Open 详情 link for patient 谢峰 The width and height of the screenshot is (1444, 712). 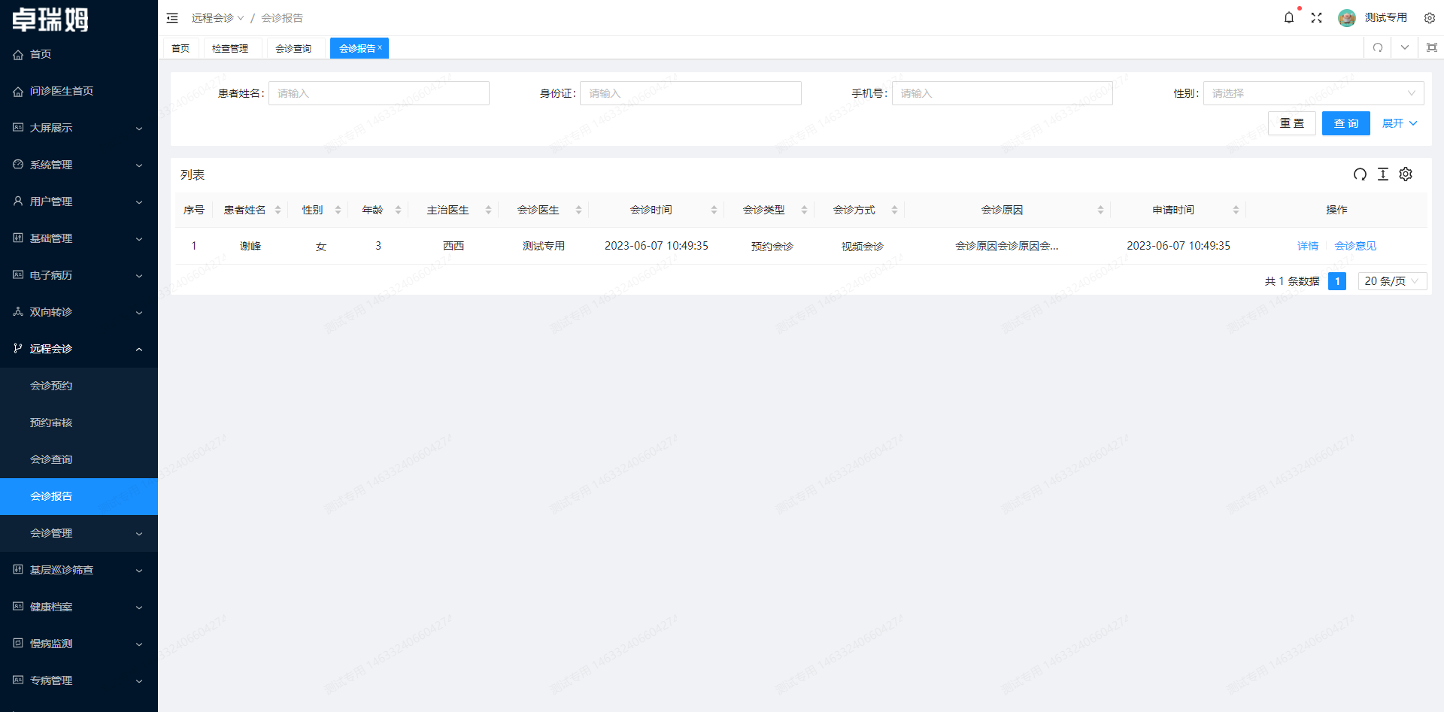(x=1307, y=246)
